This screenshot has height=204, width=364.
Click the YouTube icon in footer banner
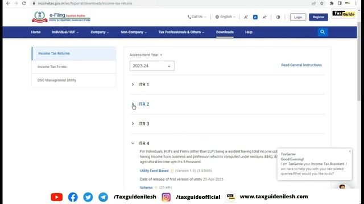(x=57, y=197)
